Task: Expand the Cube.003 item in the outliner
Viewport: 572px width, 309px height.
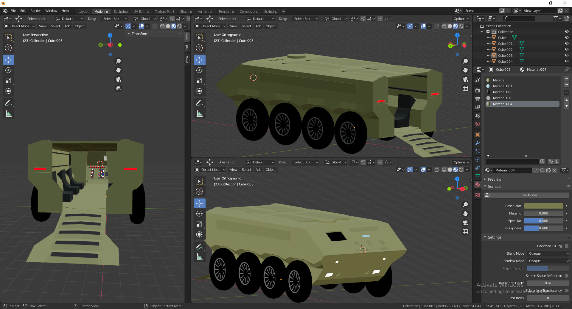Action: (488, 55)
